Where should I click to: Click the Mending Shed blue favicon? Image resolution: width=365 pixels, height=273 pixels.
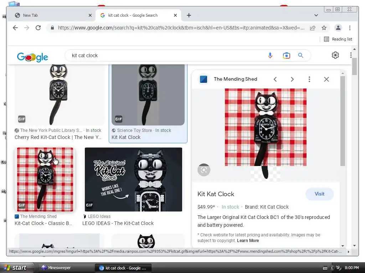tap(204, 79)
